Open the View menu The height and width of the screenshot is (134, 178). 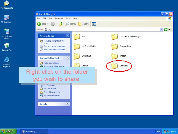(50, 18)
